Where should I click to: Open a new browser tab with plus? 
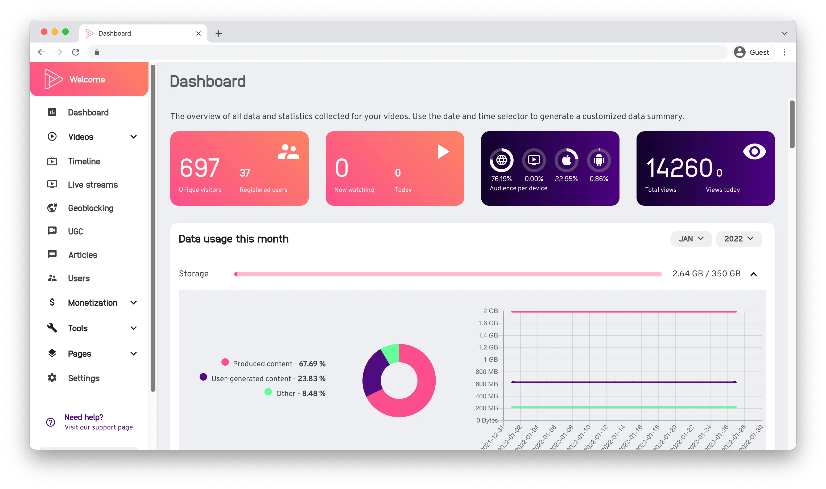[x=219, y=33]
